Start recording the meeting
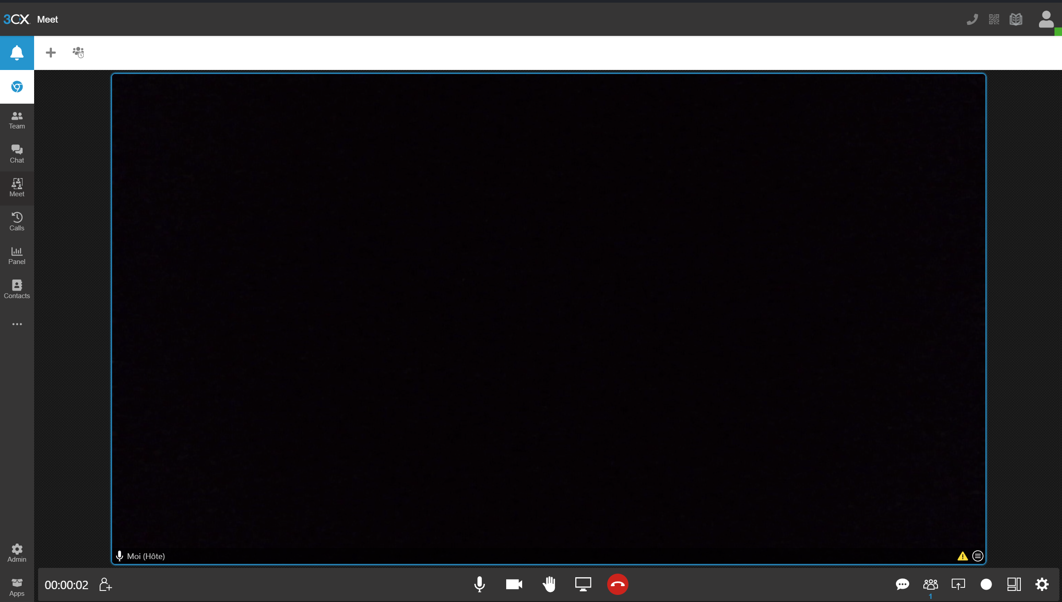The width and height of the screenshot is (1062, 602). pyautogui.click(x=986, y=585)
